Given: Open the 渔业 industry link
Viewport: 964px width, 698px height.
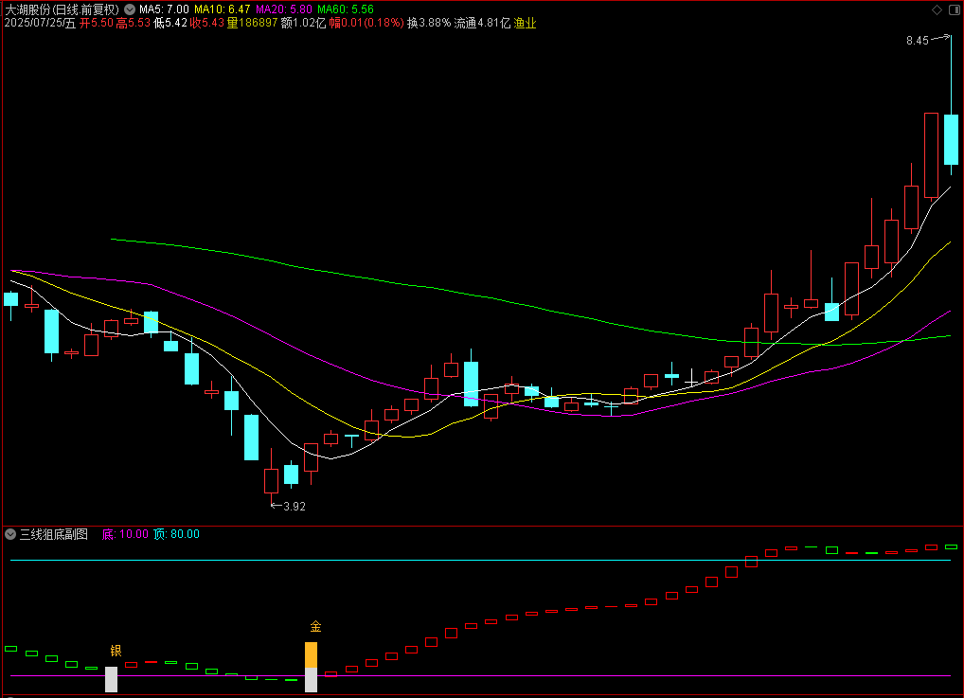Looking at the screenshot, I should click(525, 24).
